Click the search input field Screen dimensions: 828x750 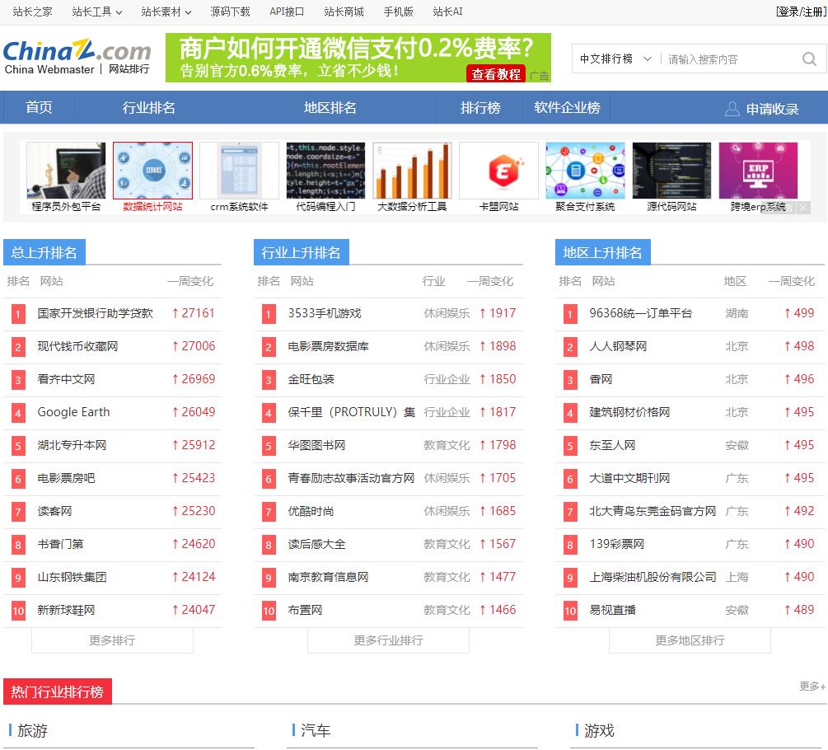coord(732,59)
